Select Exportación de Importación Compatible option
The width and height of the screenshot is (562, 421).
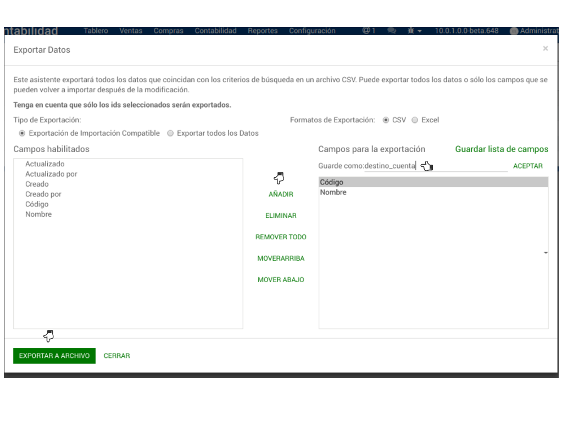(23, 133)
